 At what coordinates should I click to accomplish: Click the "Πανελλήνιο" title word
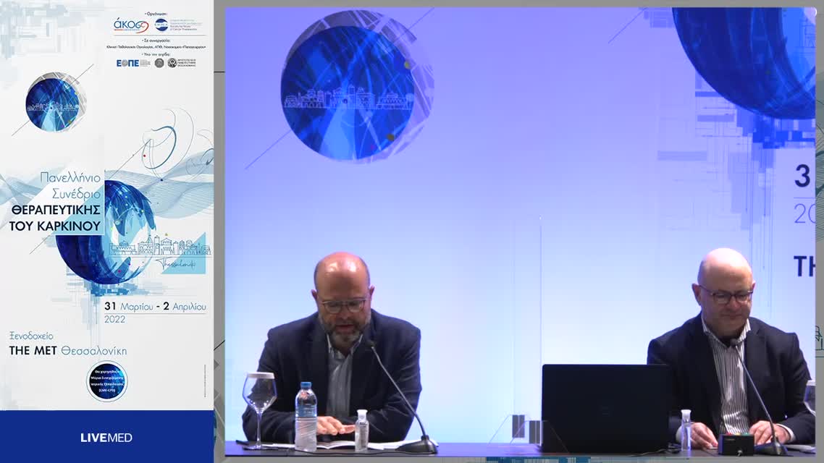pyautogui.click(x=70, y=177)
